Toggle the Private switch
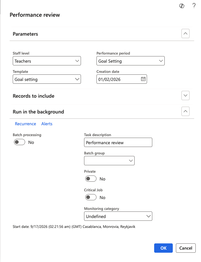Image resolution: width=201 pixels, height=262 pixels. tap(91, 179)
